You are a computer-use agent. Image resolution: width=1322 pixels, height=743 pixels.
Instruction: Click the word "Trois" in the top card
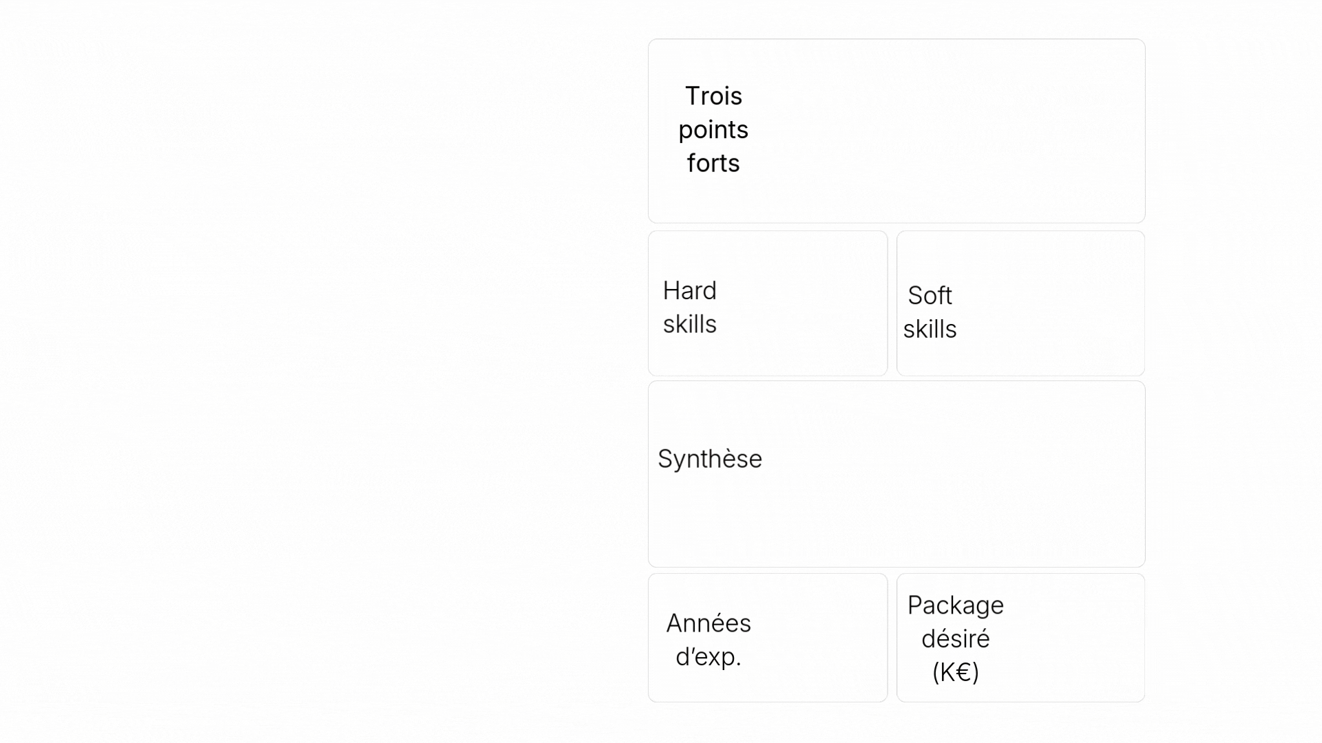(713, 96)
